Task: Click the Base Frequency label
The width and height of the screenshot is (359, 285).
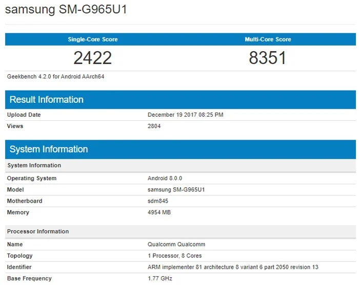Action: (29, 278)
